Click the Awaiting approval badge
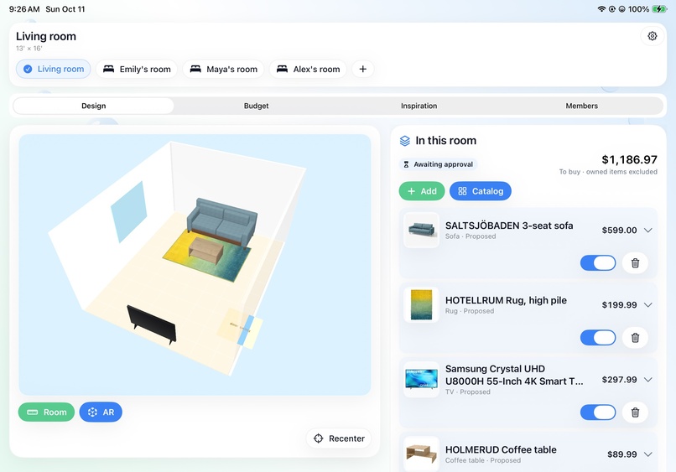 pos(438,164)
